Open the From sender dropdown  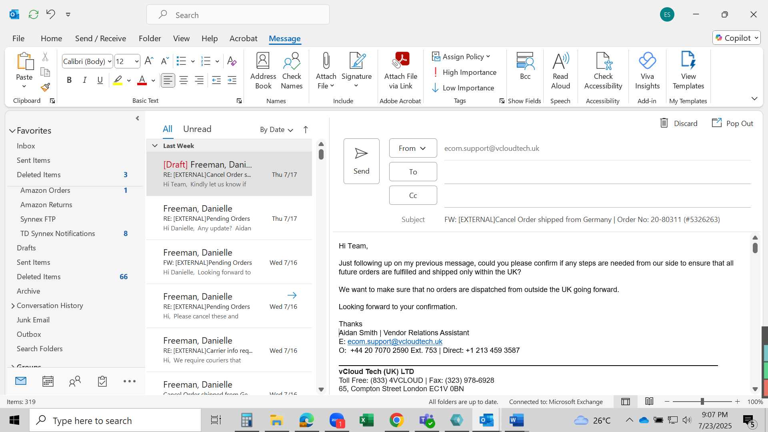[x=413, y=148]
